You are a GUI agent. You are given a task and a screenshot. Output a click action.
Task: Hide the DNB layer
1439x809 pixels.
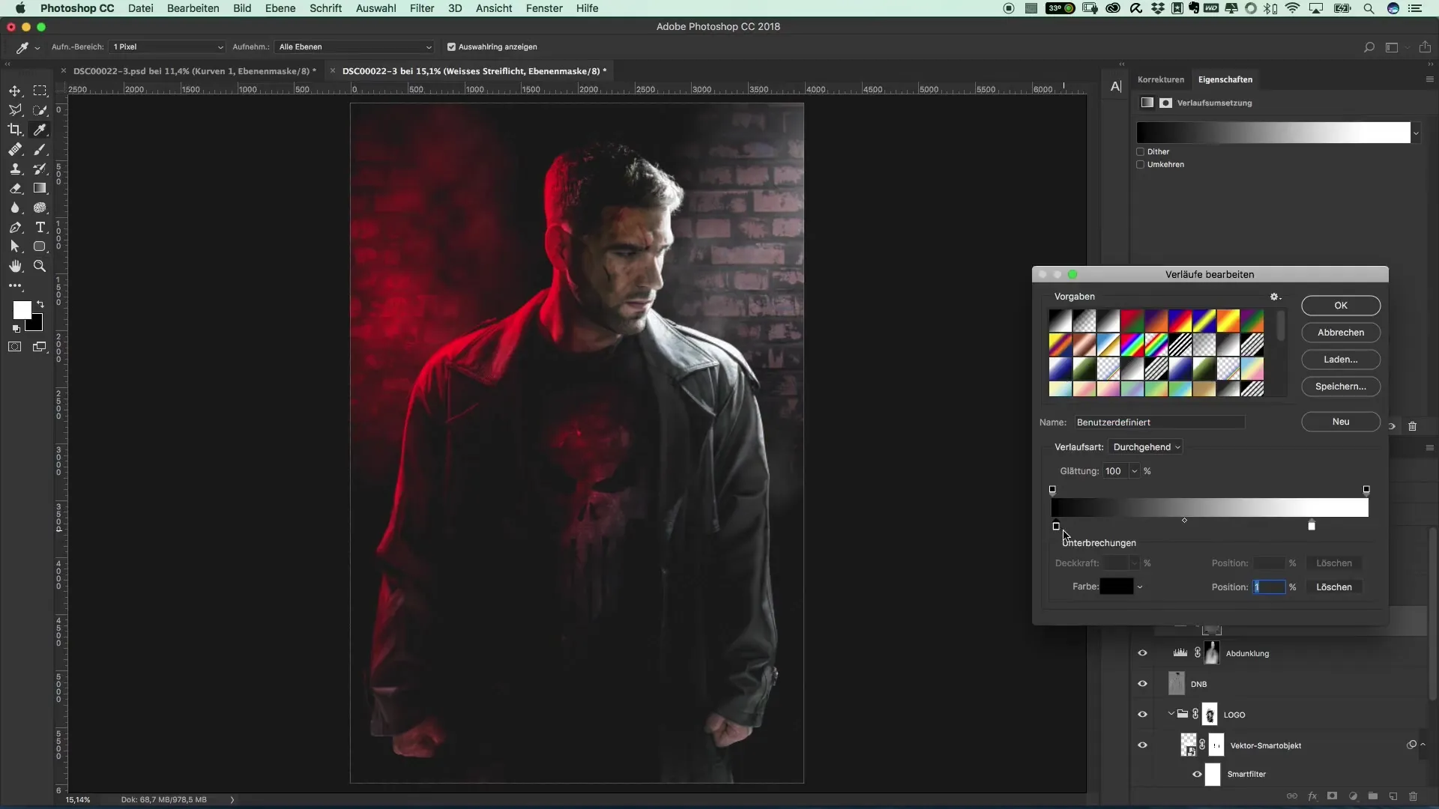tap(1142, 684)
